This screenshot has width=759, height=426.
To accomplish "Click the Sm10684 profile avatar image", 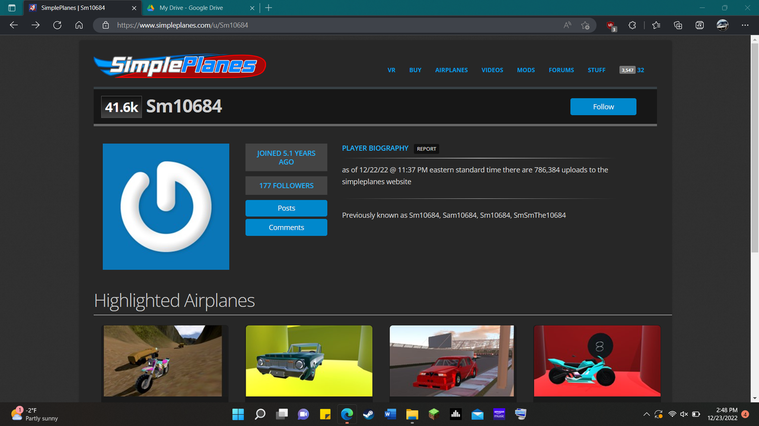I will [166, 206].
